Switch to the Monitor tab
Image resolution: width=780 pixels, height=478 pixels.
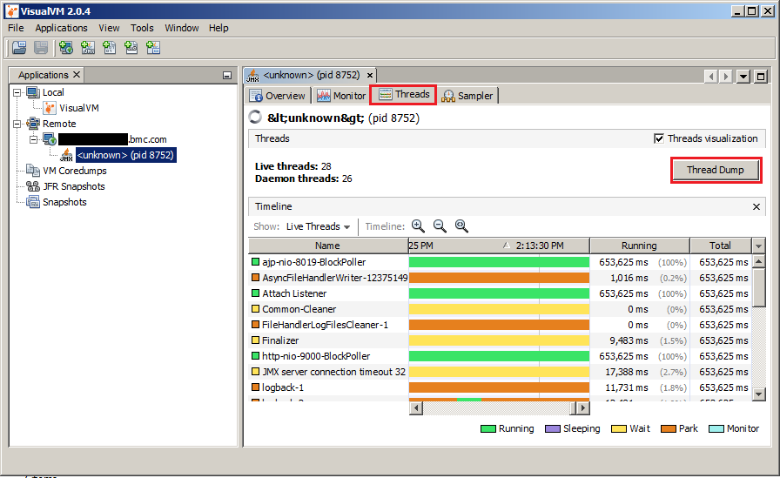(341, 96)
